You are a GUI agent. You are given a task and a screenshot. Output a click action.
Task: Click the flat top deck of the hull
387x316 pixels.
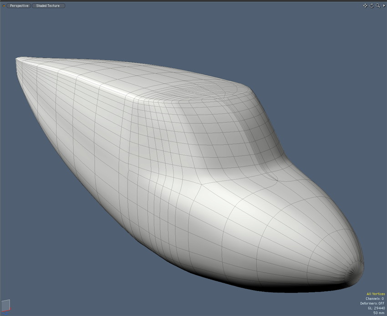(x=114, y=73)
